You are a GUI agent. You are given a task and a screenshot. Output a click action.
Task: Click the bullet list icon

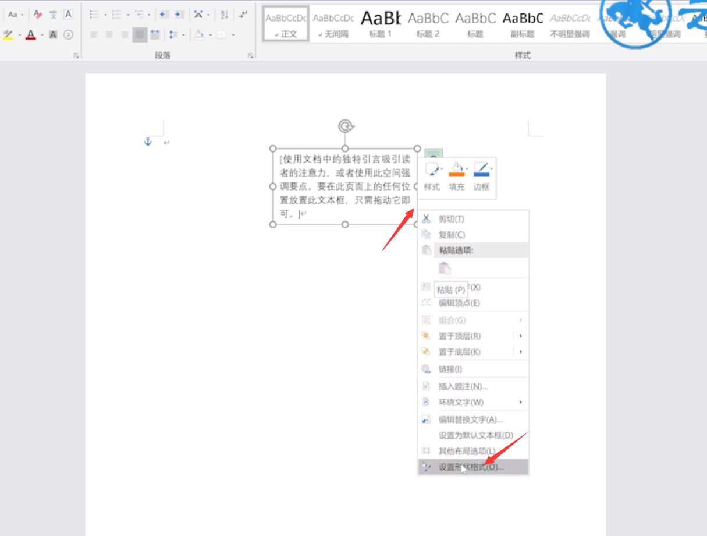click(94, 15)
